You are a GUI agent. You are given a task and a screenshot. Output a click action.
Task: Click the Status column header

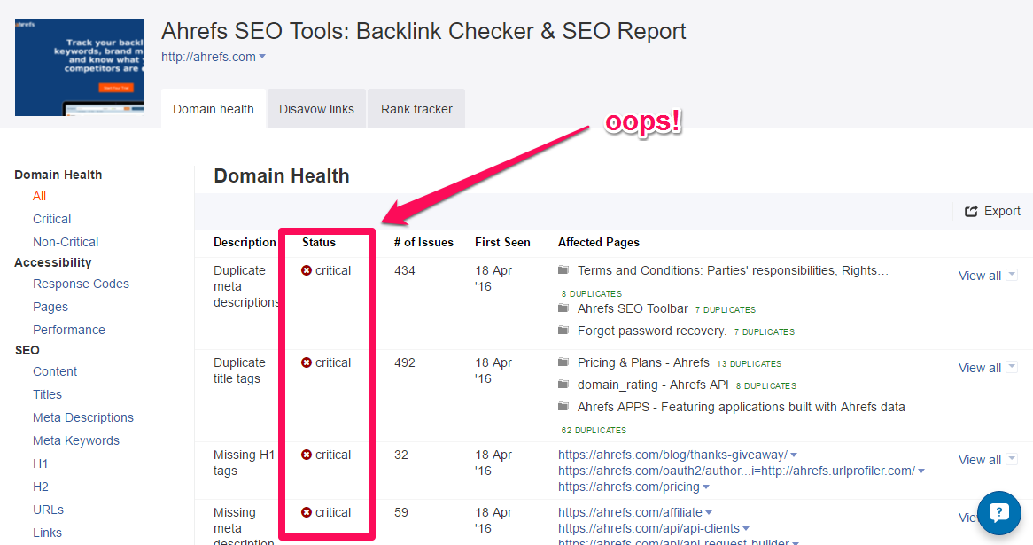(319, 242)
